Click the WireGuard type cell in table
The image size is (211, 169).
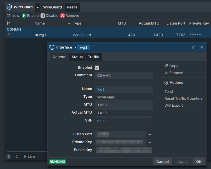[82, 35]
